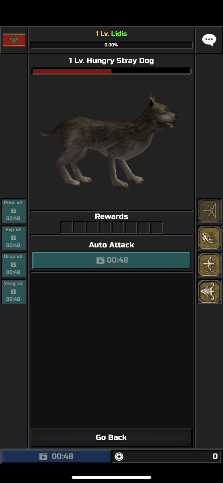The image size is (223, 483).
Task: Enable the Pow. x2 boost
Action: [13, 211]
